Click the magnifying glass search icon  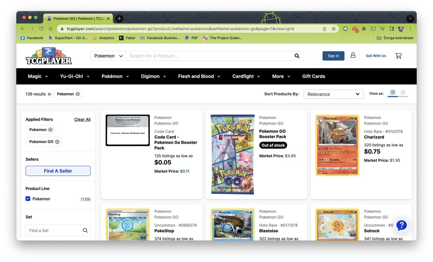pyautogui.click(x=297, y=56)
